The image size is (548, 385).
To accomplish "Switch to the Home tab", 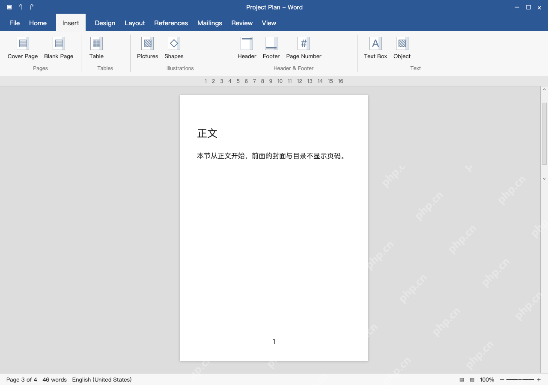I will (x=38, y=23).
